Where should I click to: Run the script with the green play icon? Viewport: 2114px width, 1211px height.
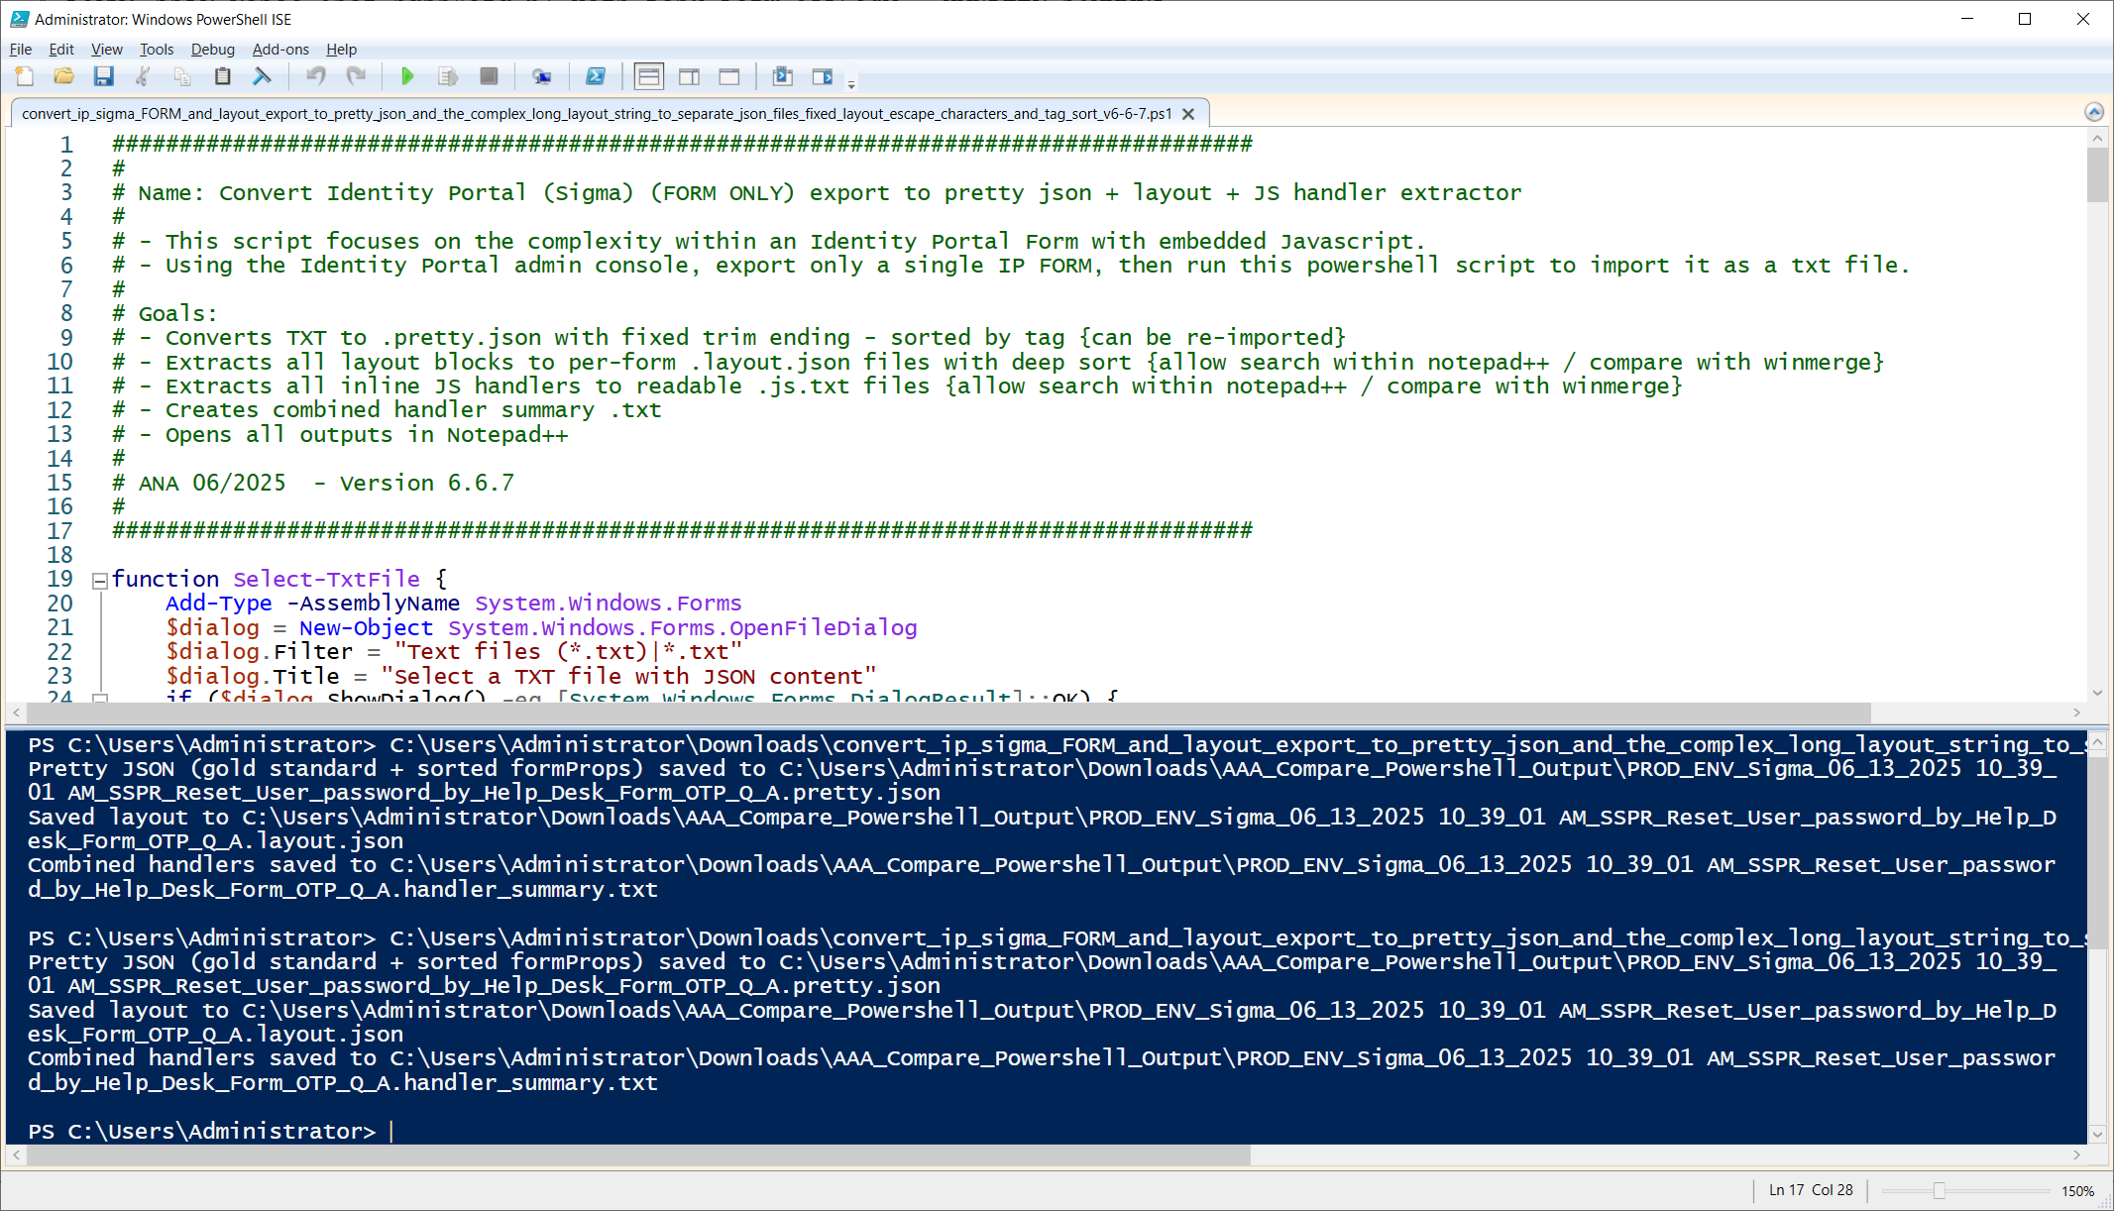407,76
